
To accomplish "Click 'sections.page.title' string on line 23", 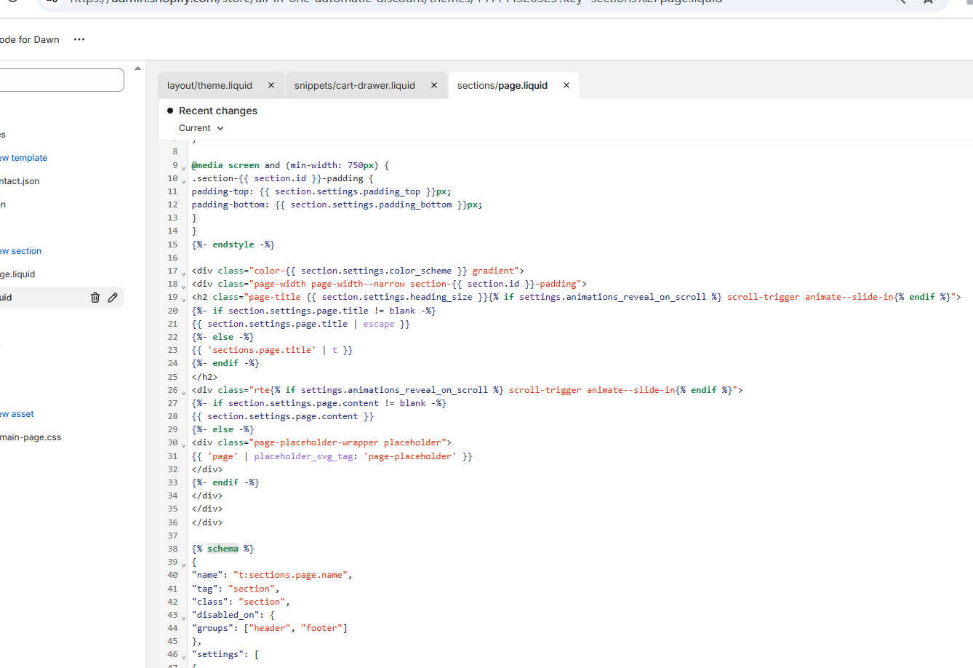I will coord(262,350).
